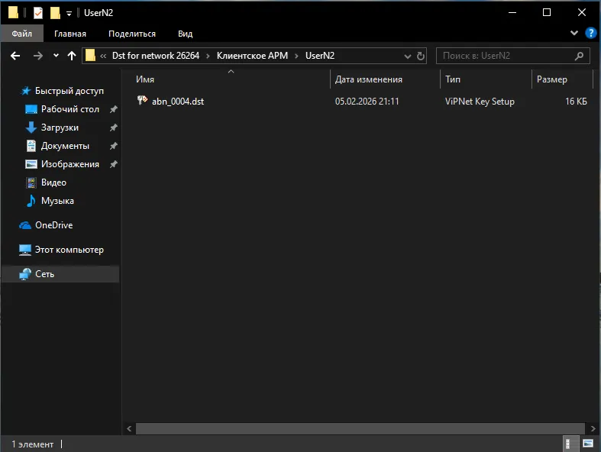Go forward with the right arrow

click(37, 56)
